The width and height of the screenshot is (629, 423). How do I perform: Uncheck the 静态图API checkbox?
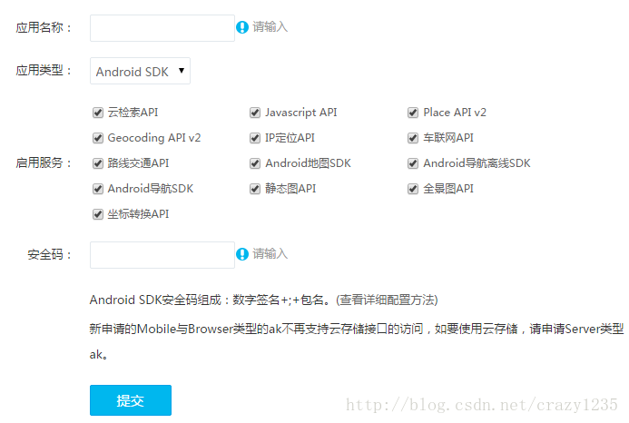(255, 189)
